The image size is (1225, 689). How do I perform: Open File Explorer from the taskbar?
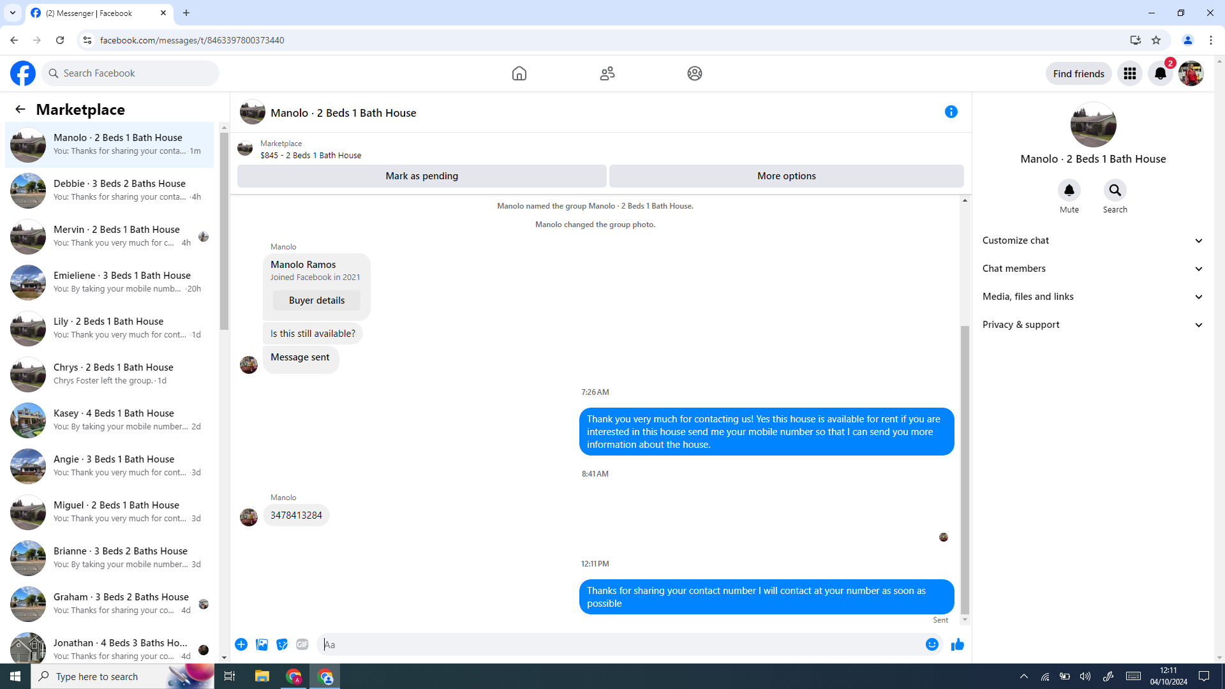click(x=262, y=676)
